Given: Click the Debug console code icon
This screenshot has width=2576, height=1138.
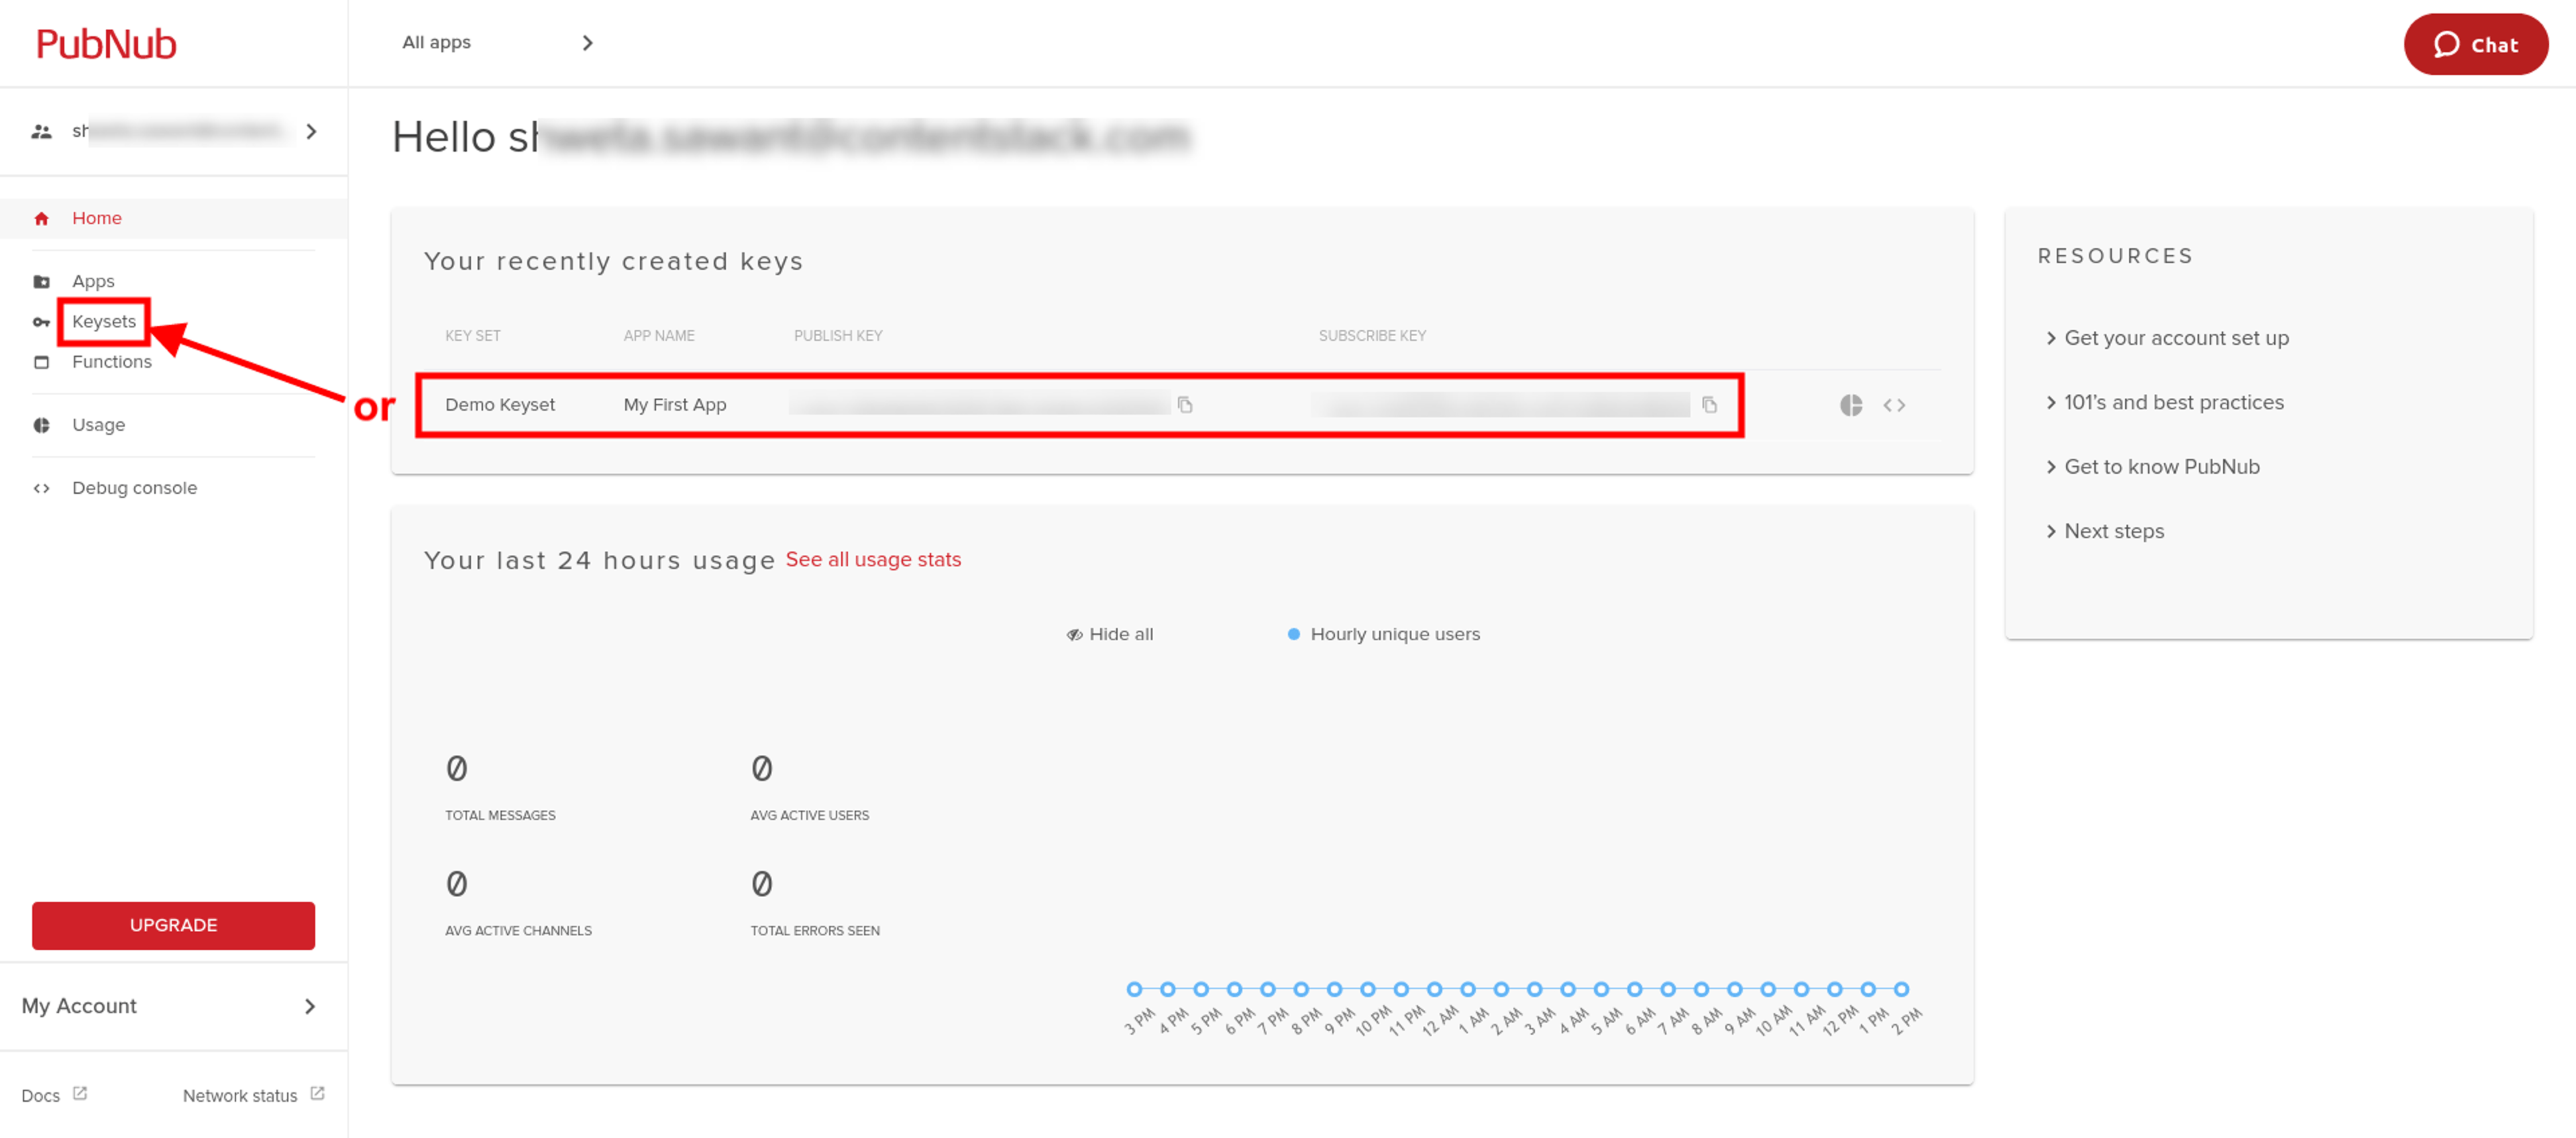Looking at the screenshot, I should click(x=41, y=488).
